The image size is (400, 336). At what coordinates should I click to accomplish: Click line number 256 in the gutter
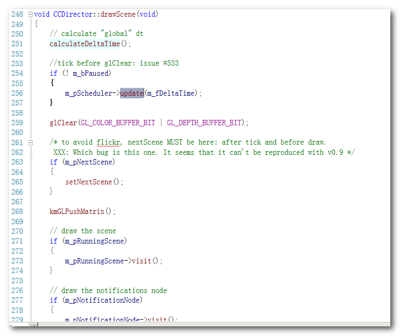coord(17,93)
